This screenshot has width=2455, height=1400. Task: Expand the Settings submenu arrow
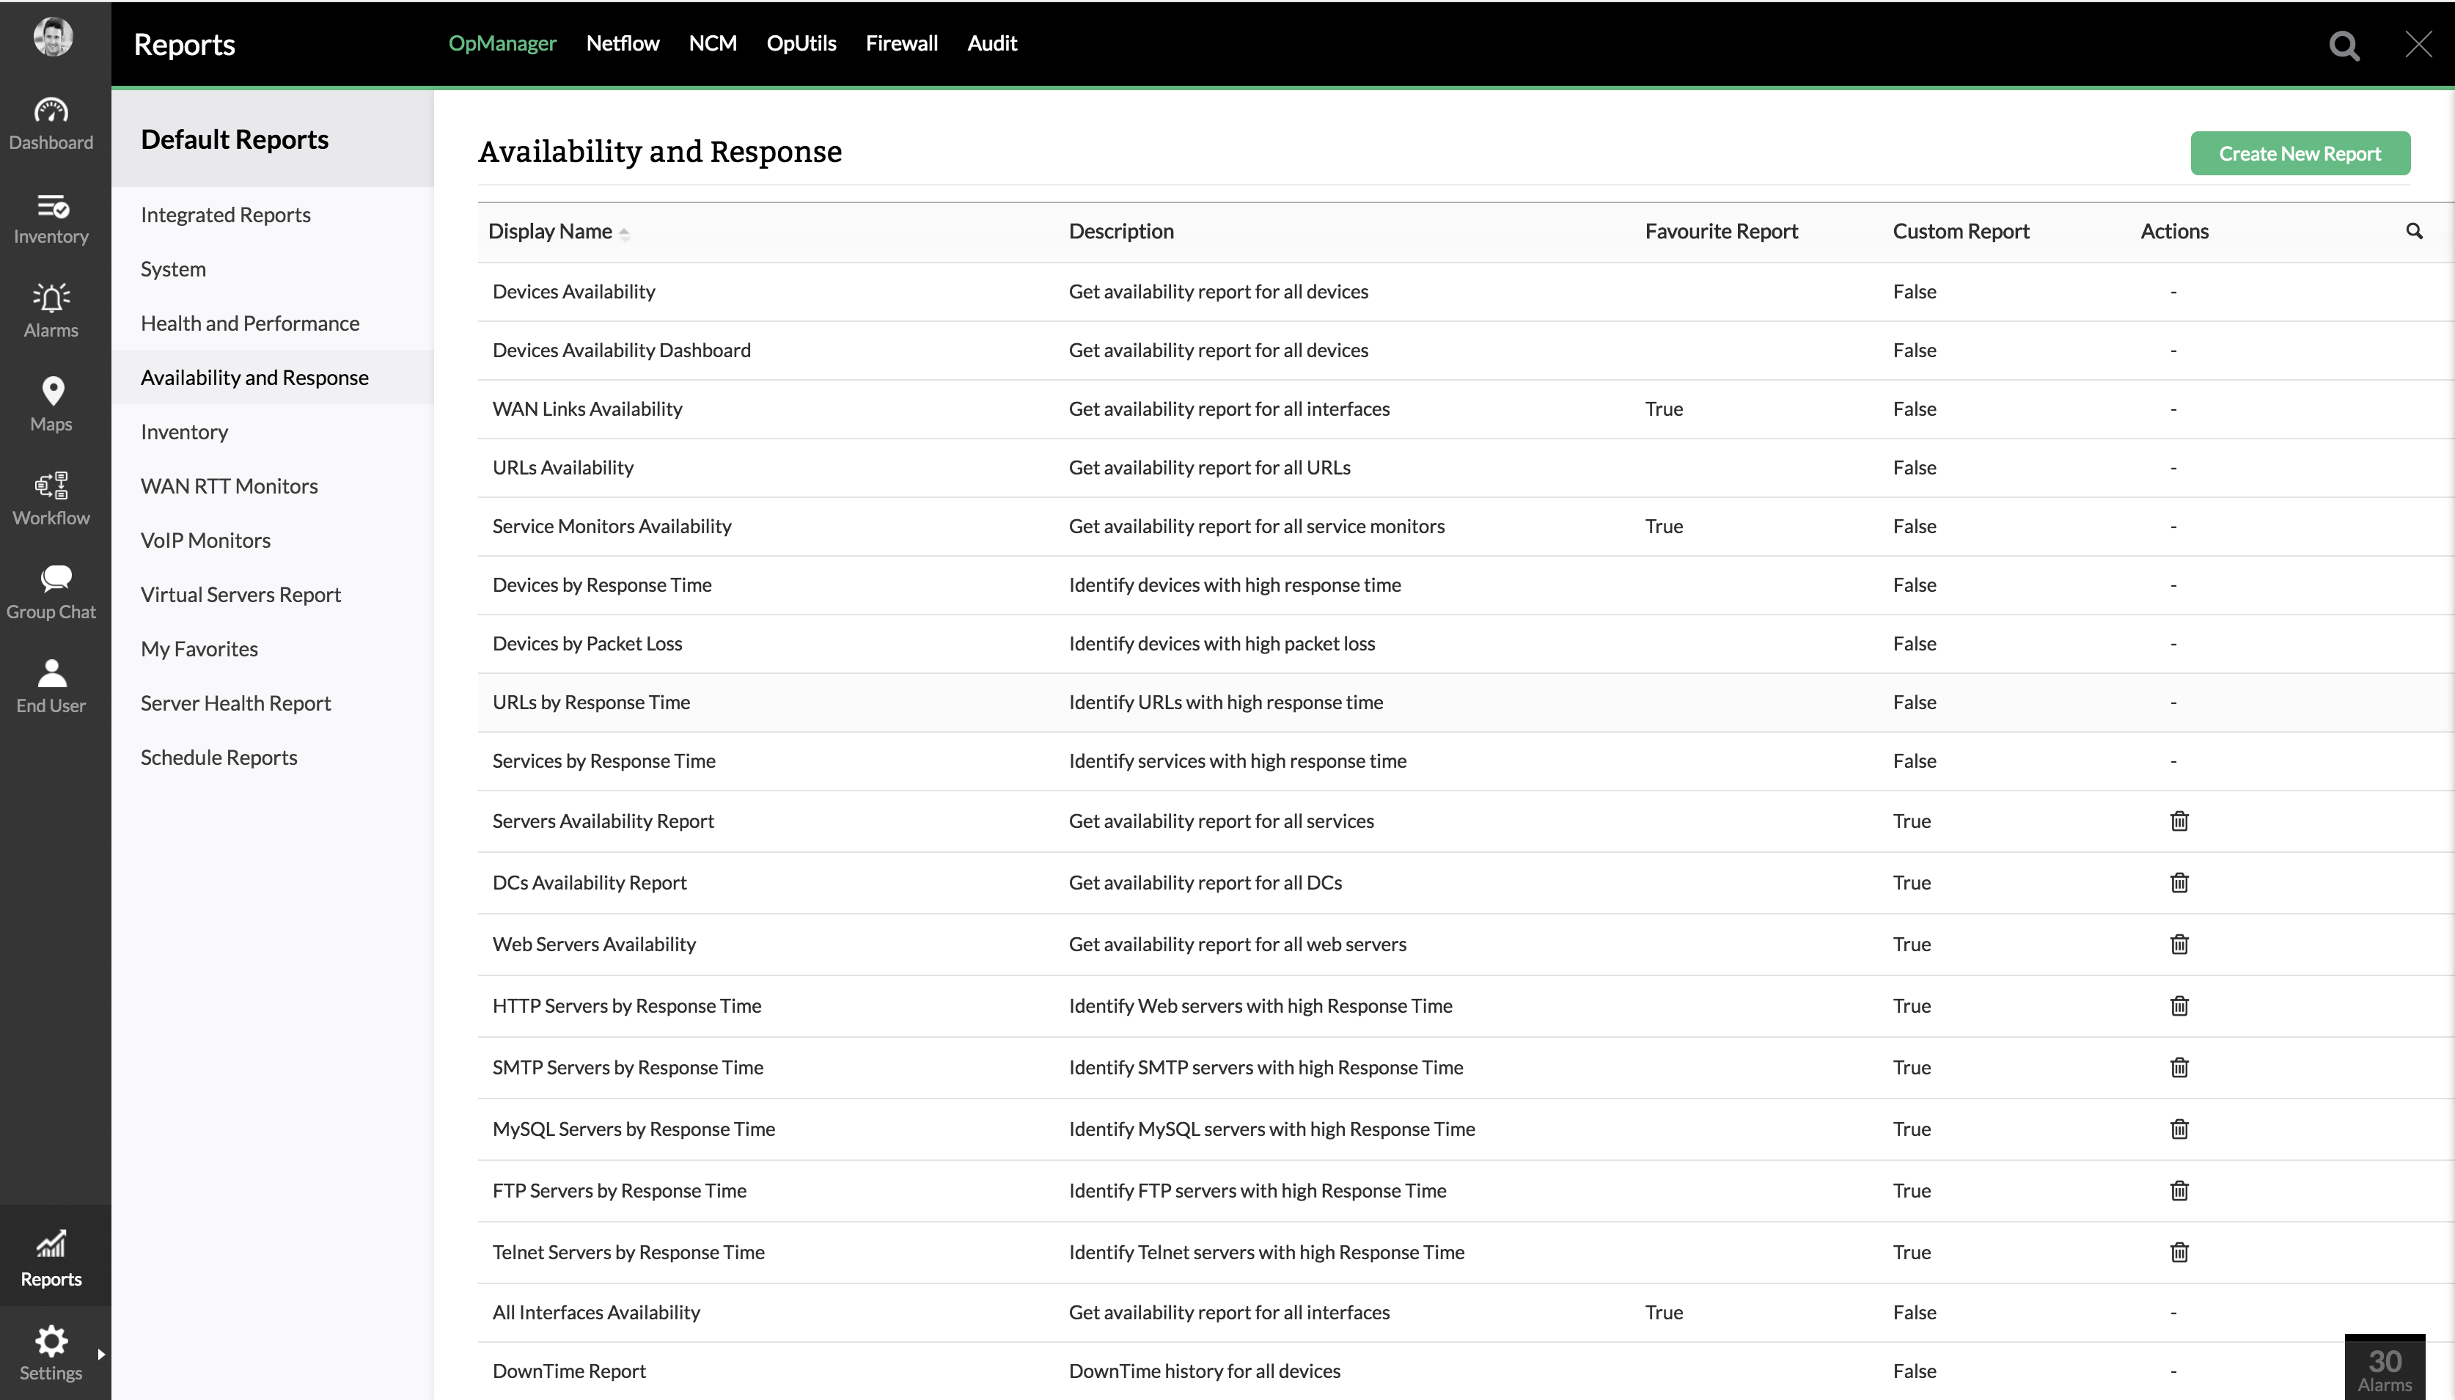pyautogui.click(x=101, y=1354)
